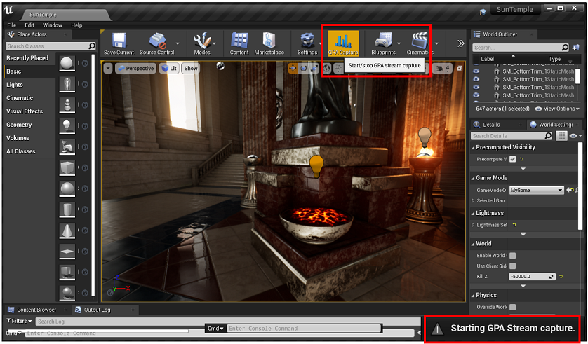Enable the Enable World checkbox
Image resolution: width=588 pixels, height=344 pixels.
(512, 255)
